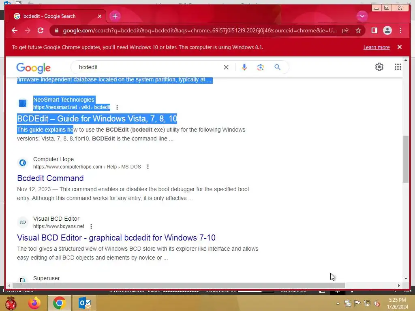The image size is (415, 311).
Task: Open the ornament Start icon
Action: (x=11, y=303)
